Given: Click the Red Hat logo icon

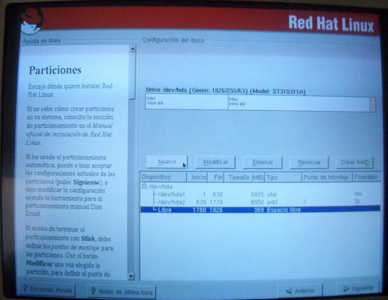Looking at the screenshot, I should 32,21.
